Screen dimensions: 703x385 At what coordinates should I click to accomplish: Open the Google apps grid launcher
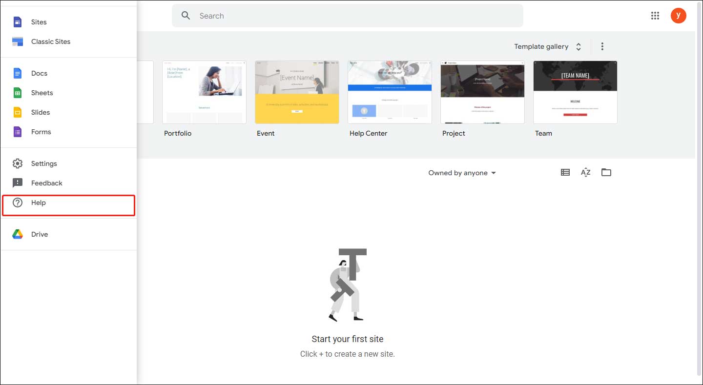coord(655,15)
